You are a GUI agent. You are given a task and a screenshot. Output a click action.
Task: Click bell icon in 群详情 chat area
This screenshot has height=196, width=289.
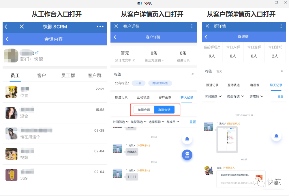[276, 136]
